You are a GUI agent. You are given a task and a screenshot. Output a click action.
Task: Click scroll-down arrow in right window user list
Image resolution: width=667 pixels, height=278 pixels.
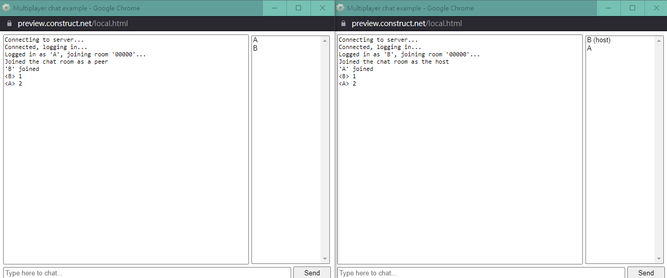click(659, 259)
